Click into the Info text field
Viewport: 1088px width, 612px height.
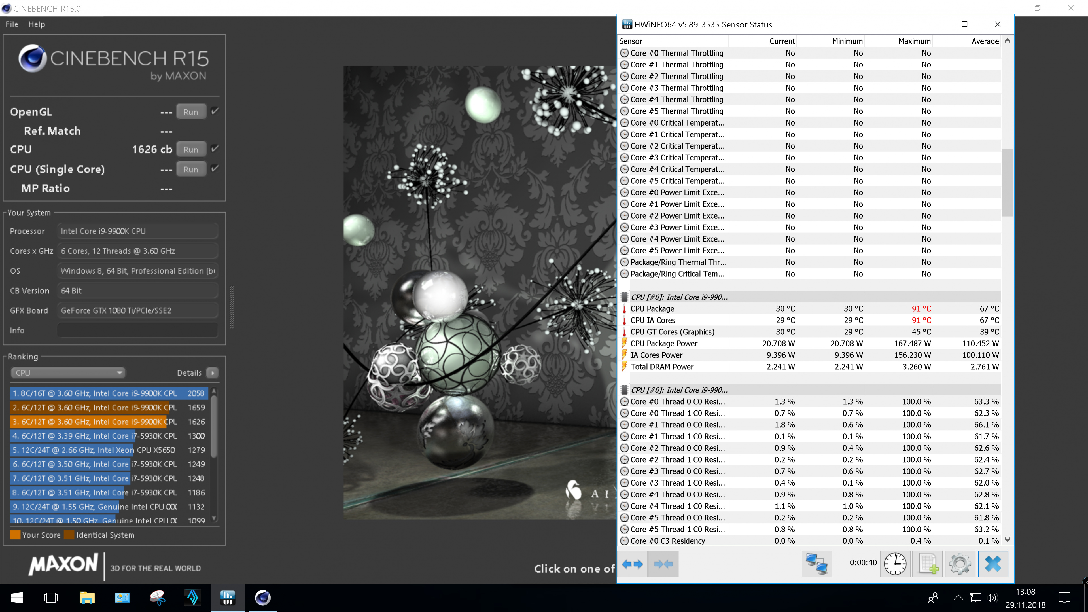[138, 330]
